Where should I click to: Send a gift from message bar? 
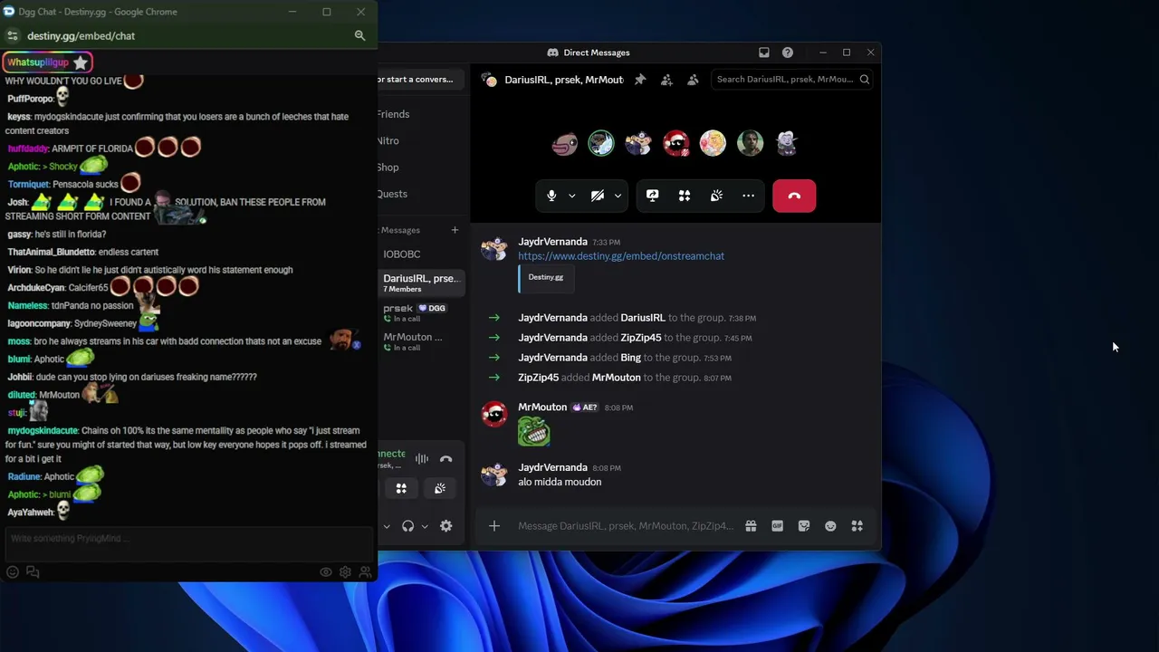click(x=751, y=526)
